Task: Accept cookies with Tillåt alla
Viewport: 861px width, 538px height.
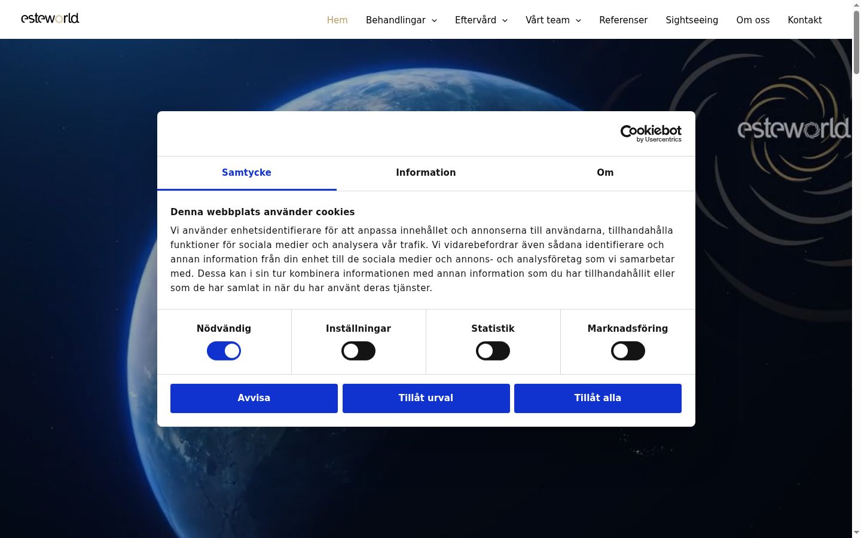Action: click(598, 398)
